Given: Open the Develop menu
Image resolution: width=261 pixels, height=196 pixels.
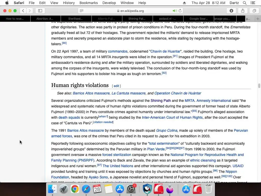Looking at the screenshot, I should click(109, 3).
